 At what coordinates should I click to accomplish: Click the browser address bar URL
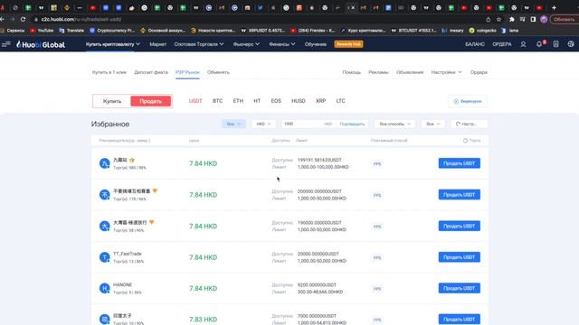(x=81, y=19)
